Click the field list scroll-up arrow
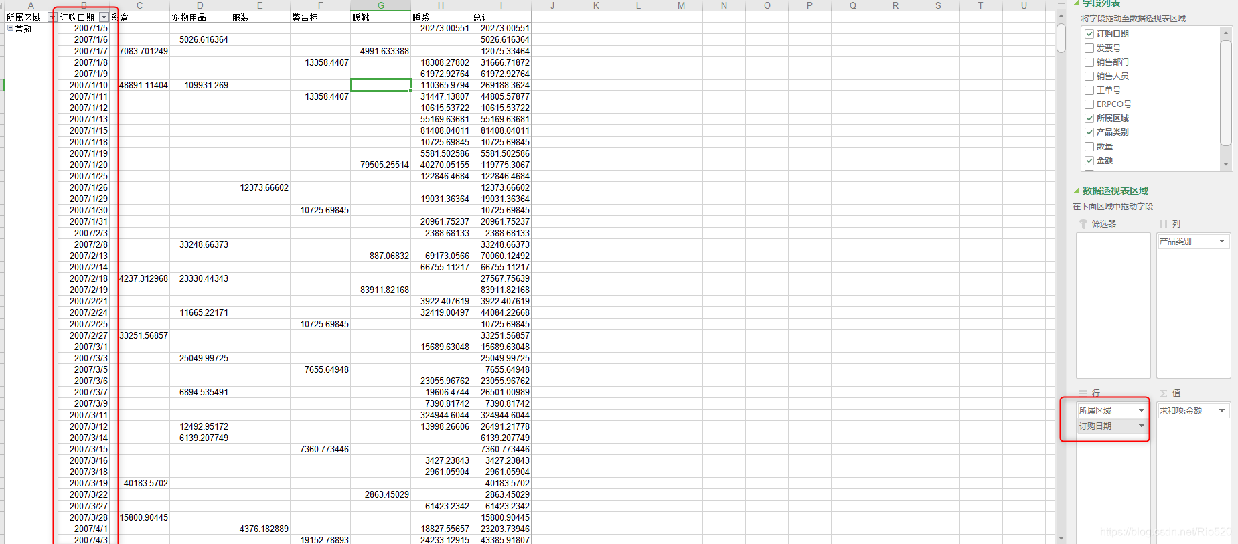 1226,33
